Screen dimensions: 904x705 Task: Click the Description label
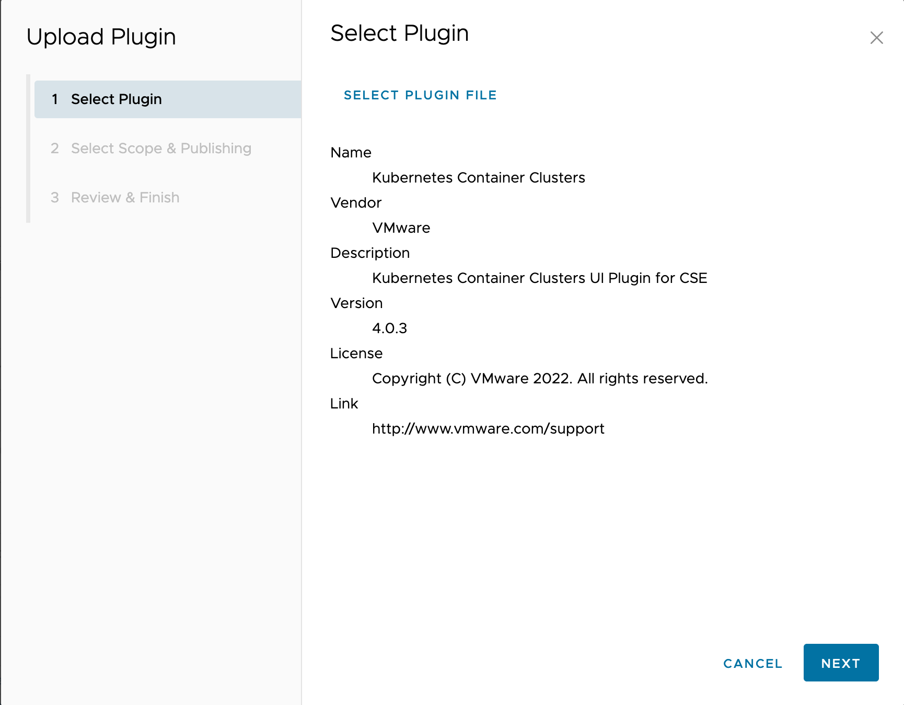370,253
